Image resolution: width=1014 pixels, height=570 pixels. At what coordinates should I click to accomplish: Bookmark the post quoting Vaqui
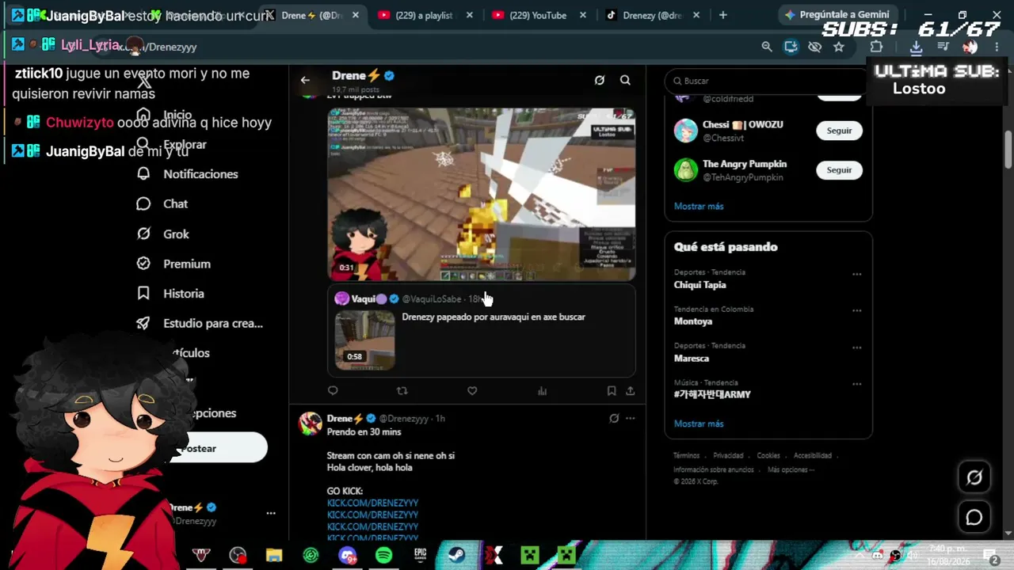pyautogui.click(x=612, y=390)
